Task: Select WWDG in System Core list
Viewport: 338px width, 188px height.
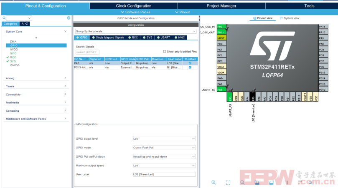Action: [15, 65]
